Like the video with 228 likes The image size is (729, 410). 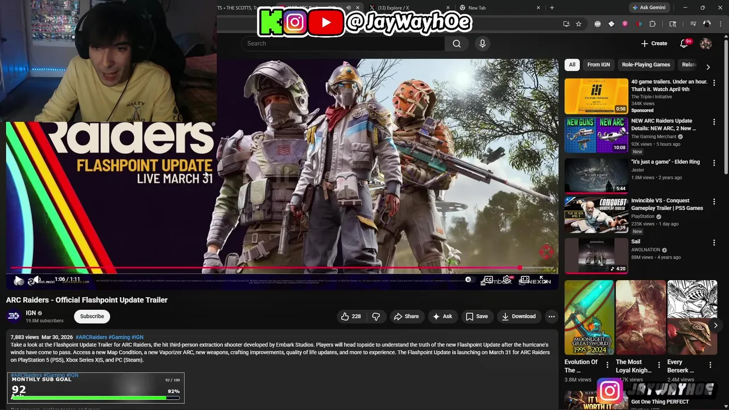(351, 317)
